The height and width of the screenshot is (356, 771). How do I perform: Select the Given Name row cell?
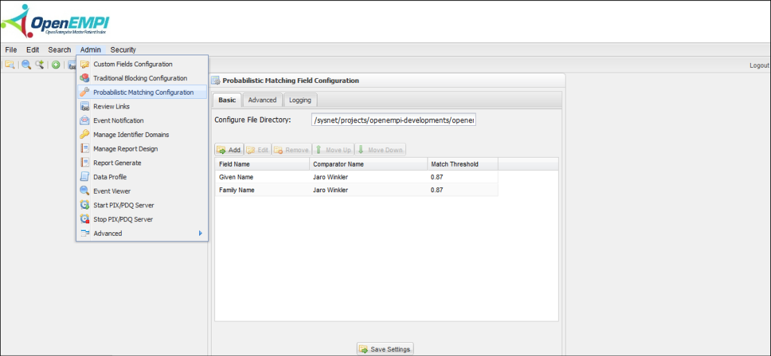click(262, 177)
